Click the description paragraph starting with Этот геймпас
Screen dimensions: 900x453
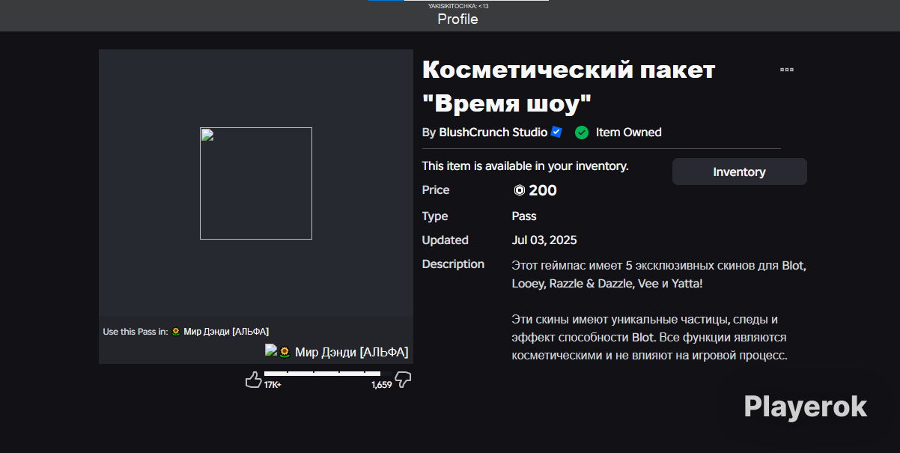pos(659,275)
